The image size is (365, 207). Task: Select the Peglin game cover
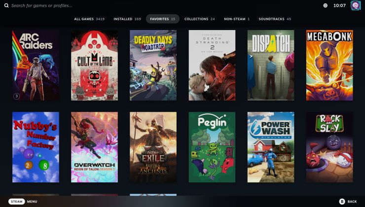212,147
